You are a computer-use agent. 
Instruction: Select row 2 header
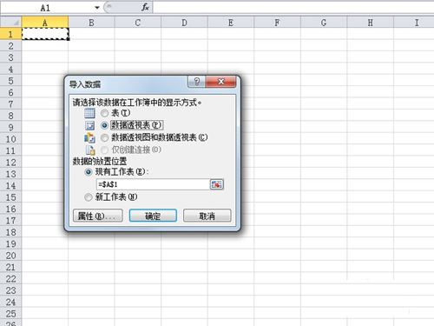(10, 45)
